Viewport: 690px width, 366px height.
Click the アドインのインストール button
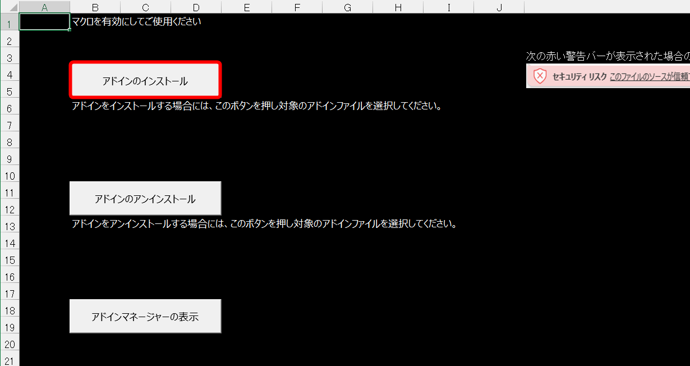[x=145, y=81]
